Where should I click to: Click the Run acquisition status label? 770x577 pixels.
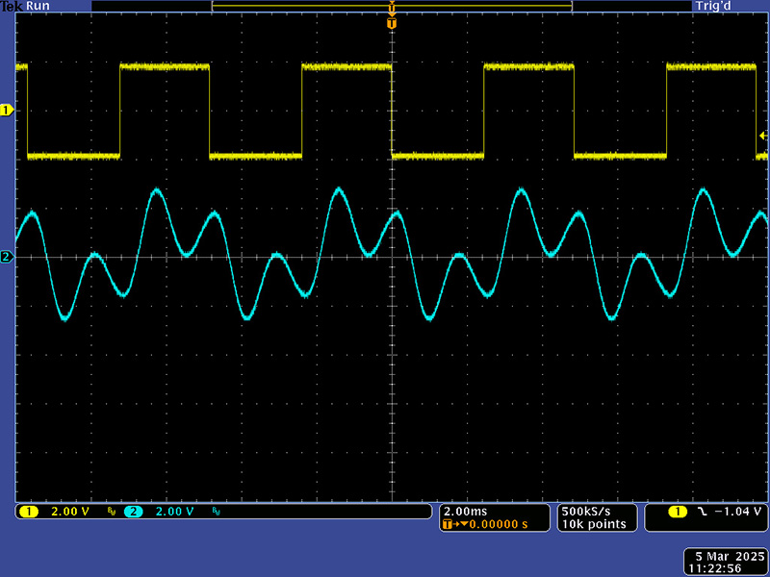tap(38, 6)
